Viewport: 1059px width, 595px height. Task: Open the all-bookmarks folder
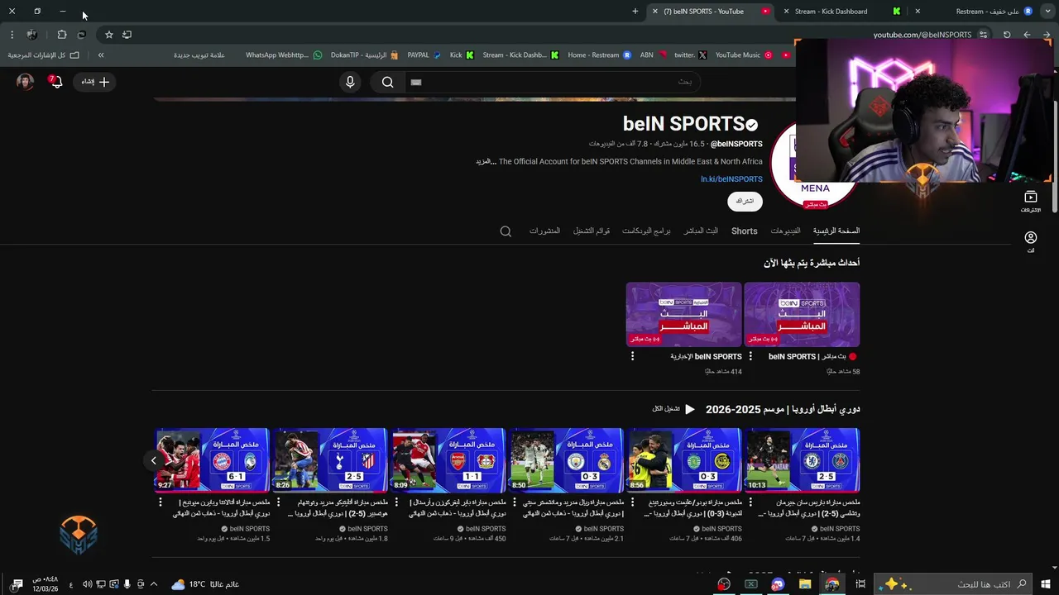pos(44,55)
